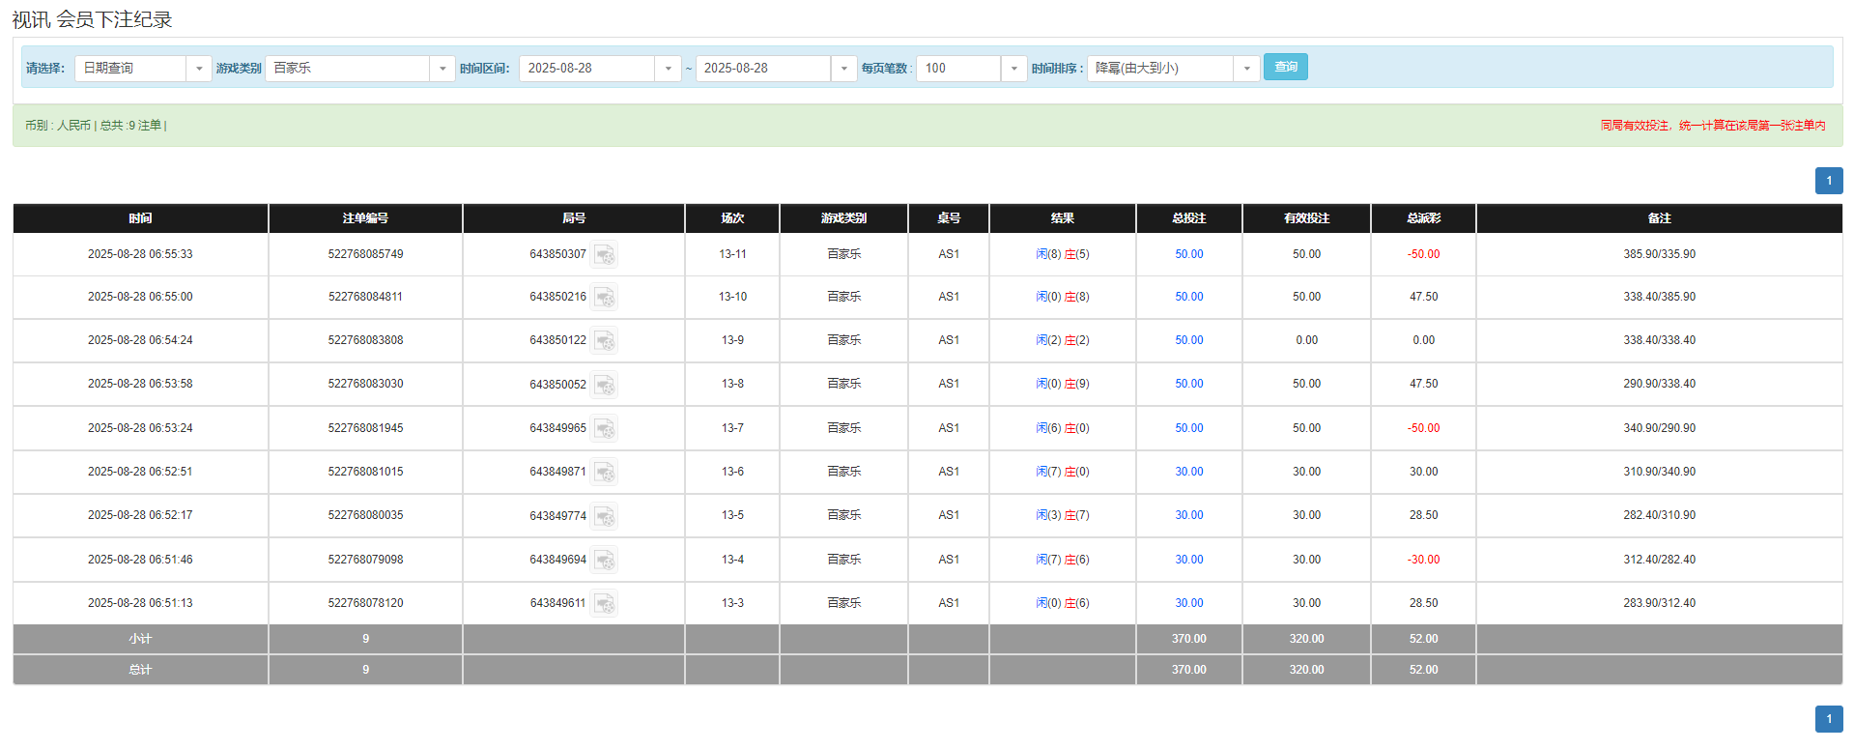The height and width of the screenshot is (750, 1854).
Task: Click bet number 522768083808
Action: [365, 340]
